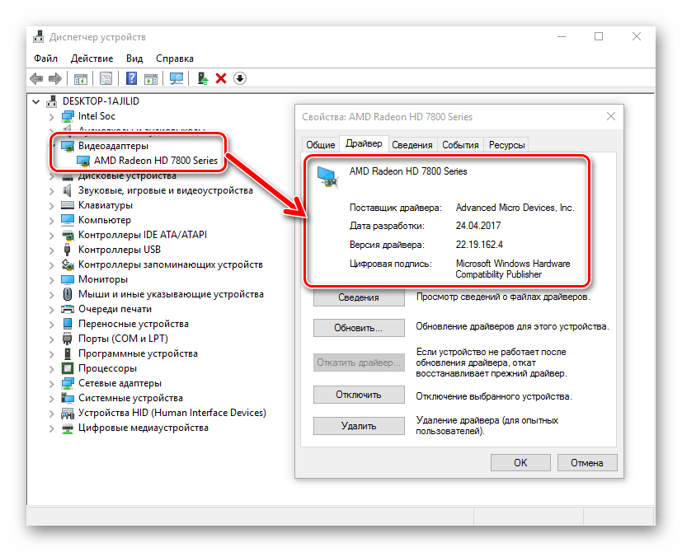682x552 pixels.
Task: Click the disable device down-arrow icon
Action: click(x=240, y=78)
